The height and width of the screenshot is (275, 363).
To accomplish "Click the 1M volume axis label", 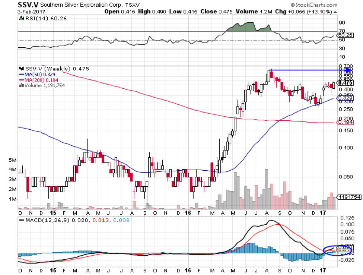I will pyautogui.click(x=13, y=199).
